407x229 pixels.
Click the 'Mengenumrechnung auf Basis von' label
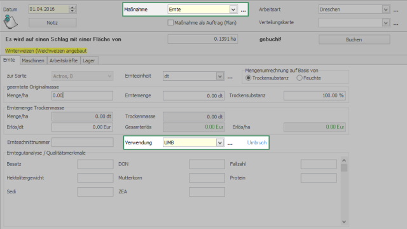tap(282, 71)
